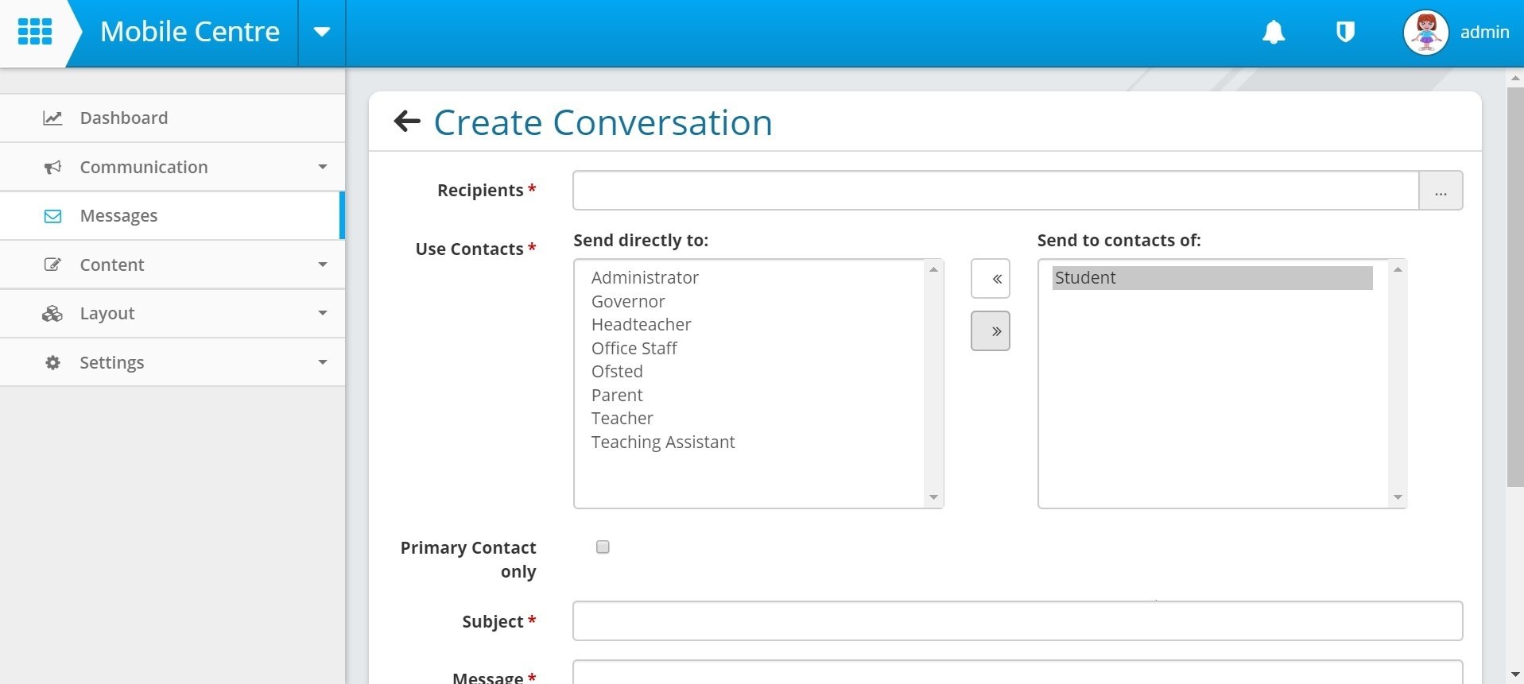Open the Settings menu item
The width and height of the screenshot is (1524, 684).
coord(173,362)
